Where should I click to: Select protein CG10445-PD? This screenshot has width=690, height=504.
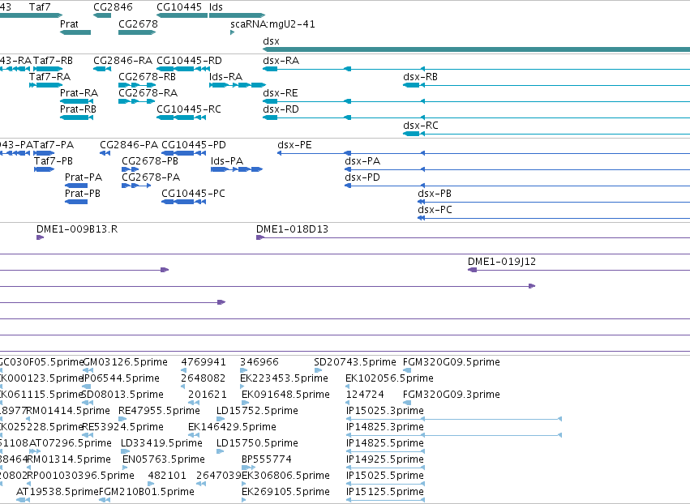point(194,145)
